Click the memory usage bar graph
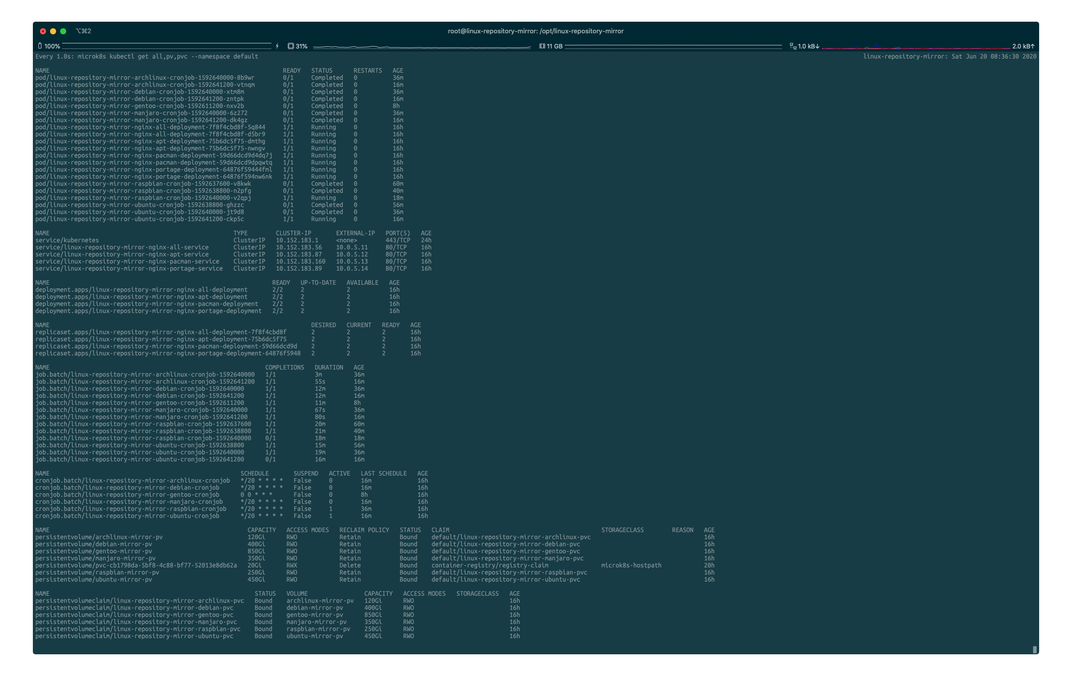The image size is (1072, 676). coord(673,46)
